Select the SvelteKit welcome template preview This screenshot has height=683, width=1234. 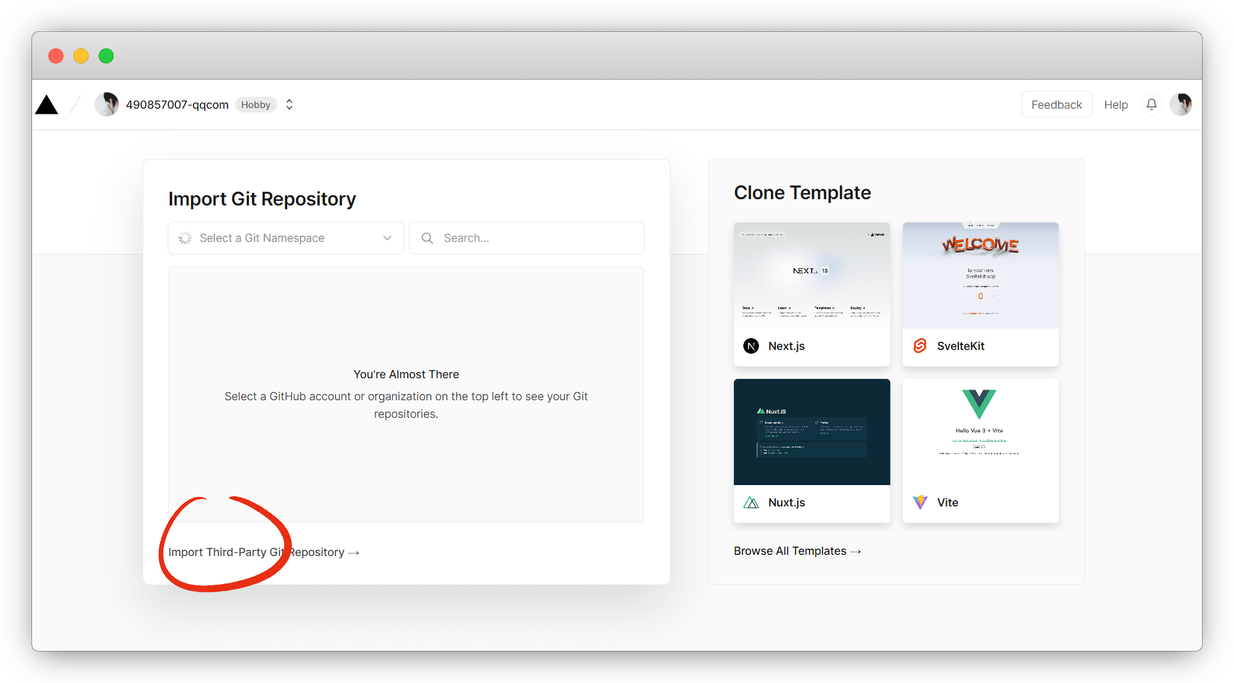tap(980, 275)
